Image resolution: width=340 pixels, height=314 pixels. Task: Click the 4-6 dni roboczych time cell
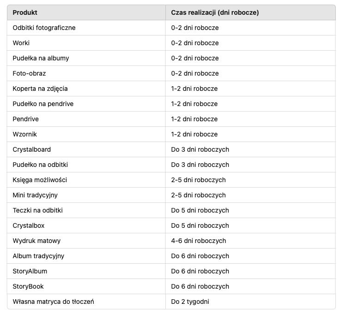coord(199,241)
